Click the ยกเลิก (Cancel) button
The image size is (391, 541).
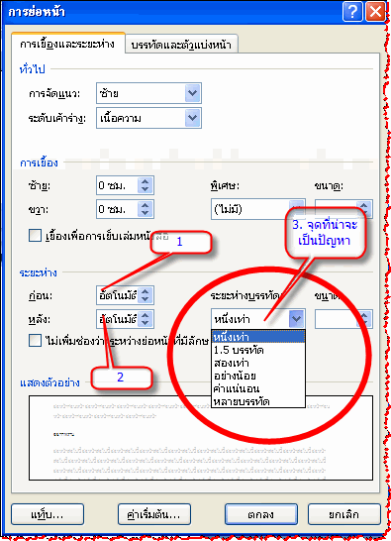[343, 514]
